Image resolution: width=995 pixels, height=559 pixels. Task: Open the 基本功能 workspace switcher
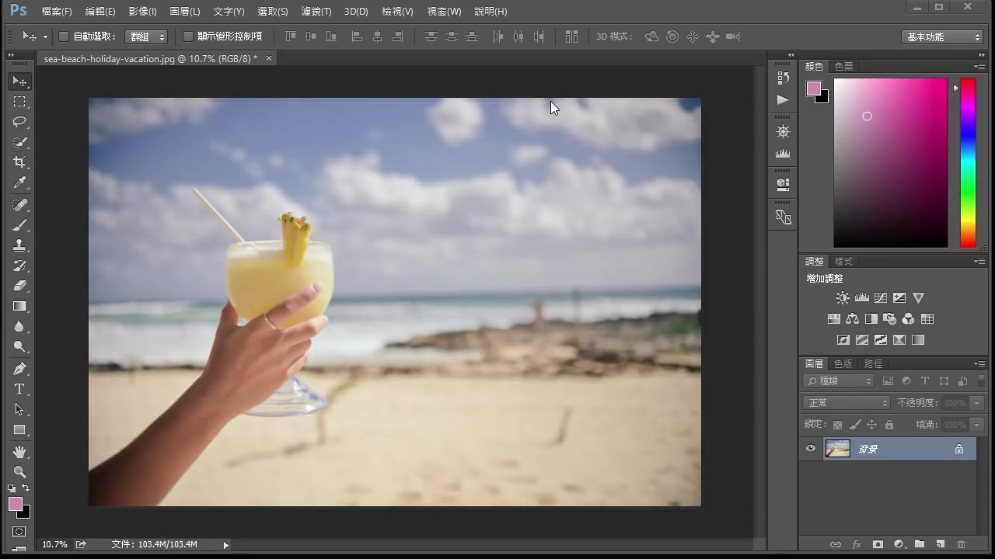point(941,36)
